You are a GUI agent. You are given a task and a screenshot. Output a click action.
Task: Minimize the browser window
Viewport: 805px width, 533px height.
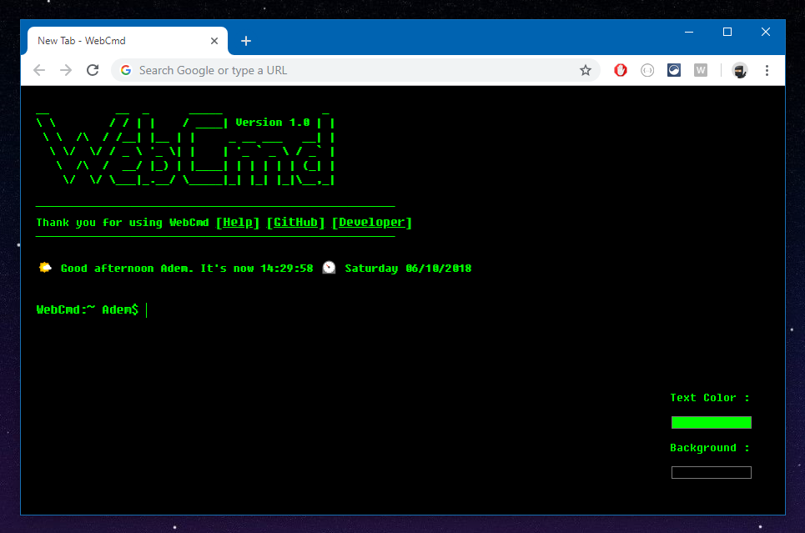click(689, 32)
